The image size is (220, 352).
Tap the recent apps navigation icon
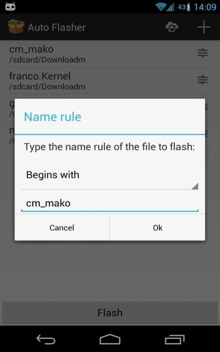point(175,340)
